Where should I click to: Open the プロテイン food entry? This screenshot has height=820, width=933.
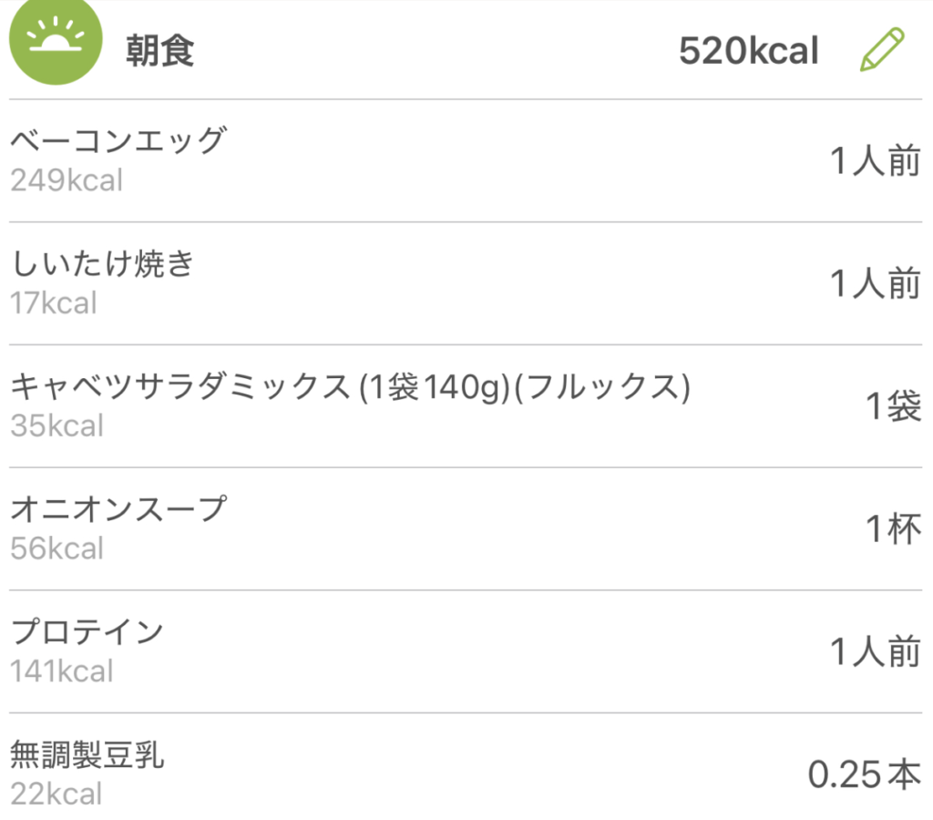87,632
